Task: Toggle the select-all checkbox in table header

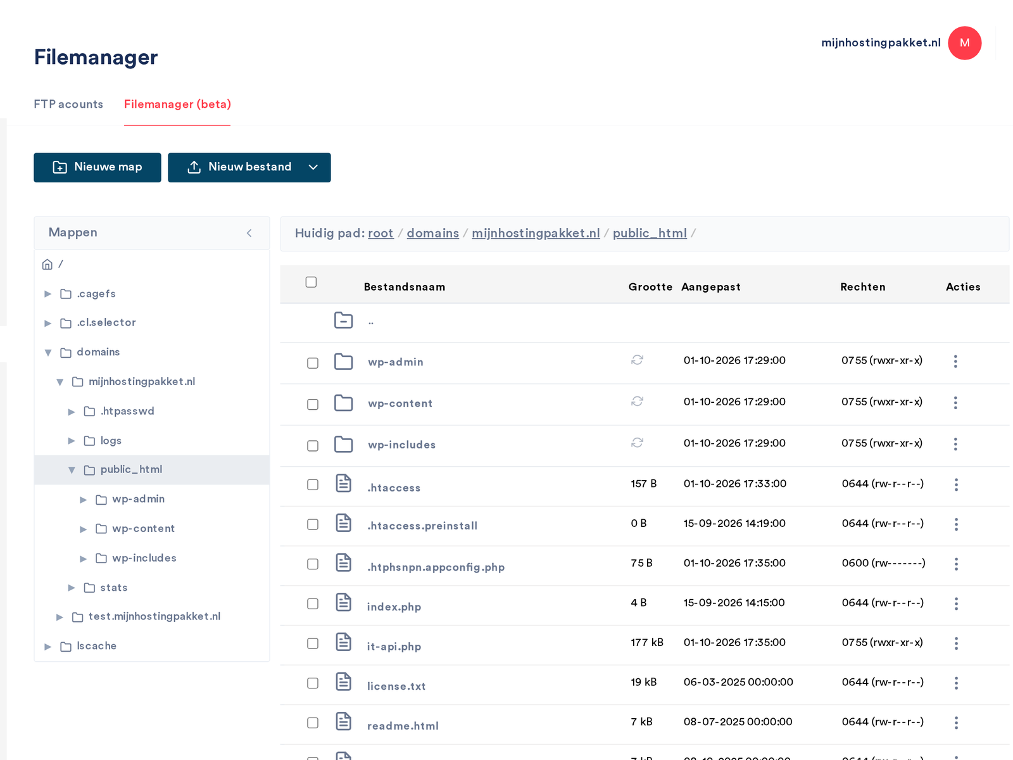Action: click(x=311, y=282)
